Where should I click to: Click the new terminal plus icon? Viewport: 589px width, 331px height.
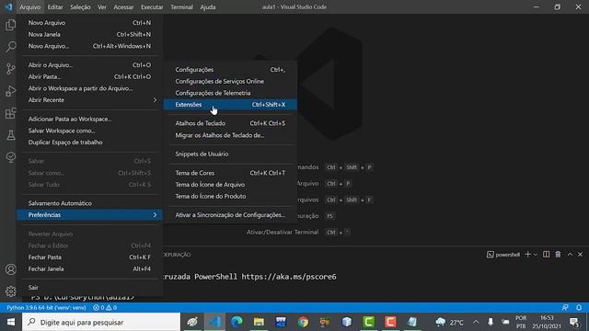click(x=527, y=255)
